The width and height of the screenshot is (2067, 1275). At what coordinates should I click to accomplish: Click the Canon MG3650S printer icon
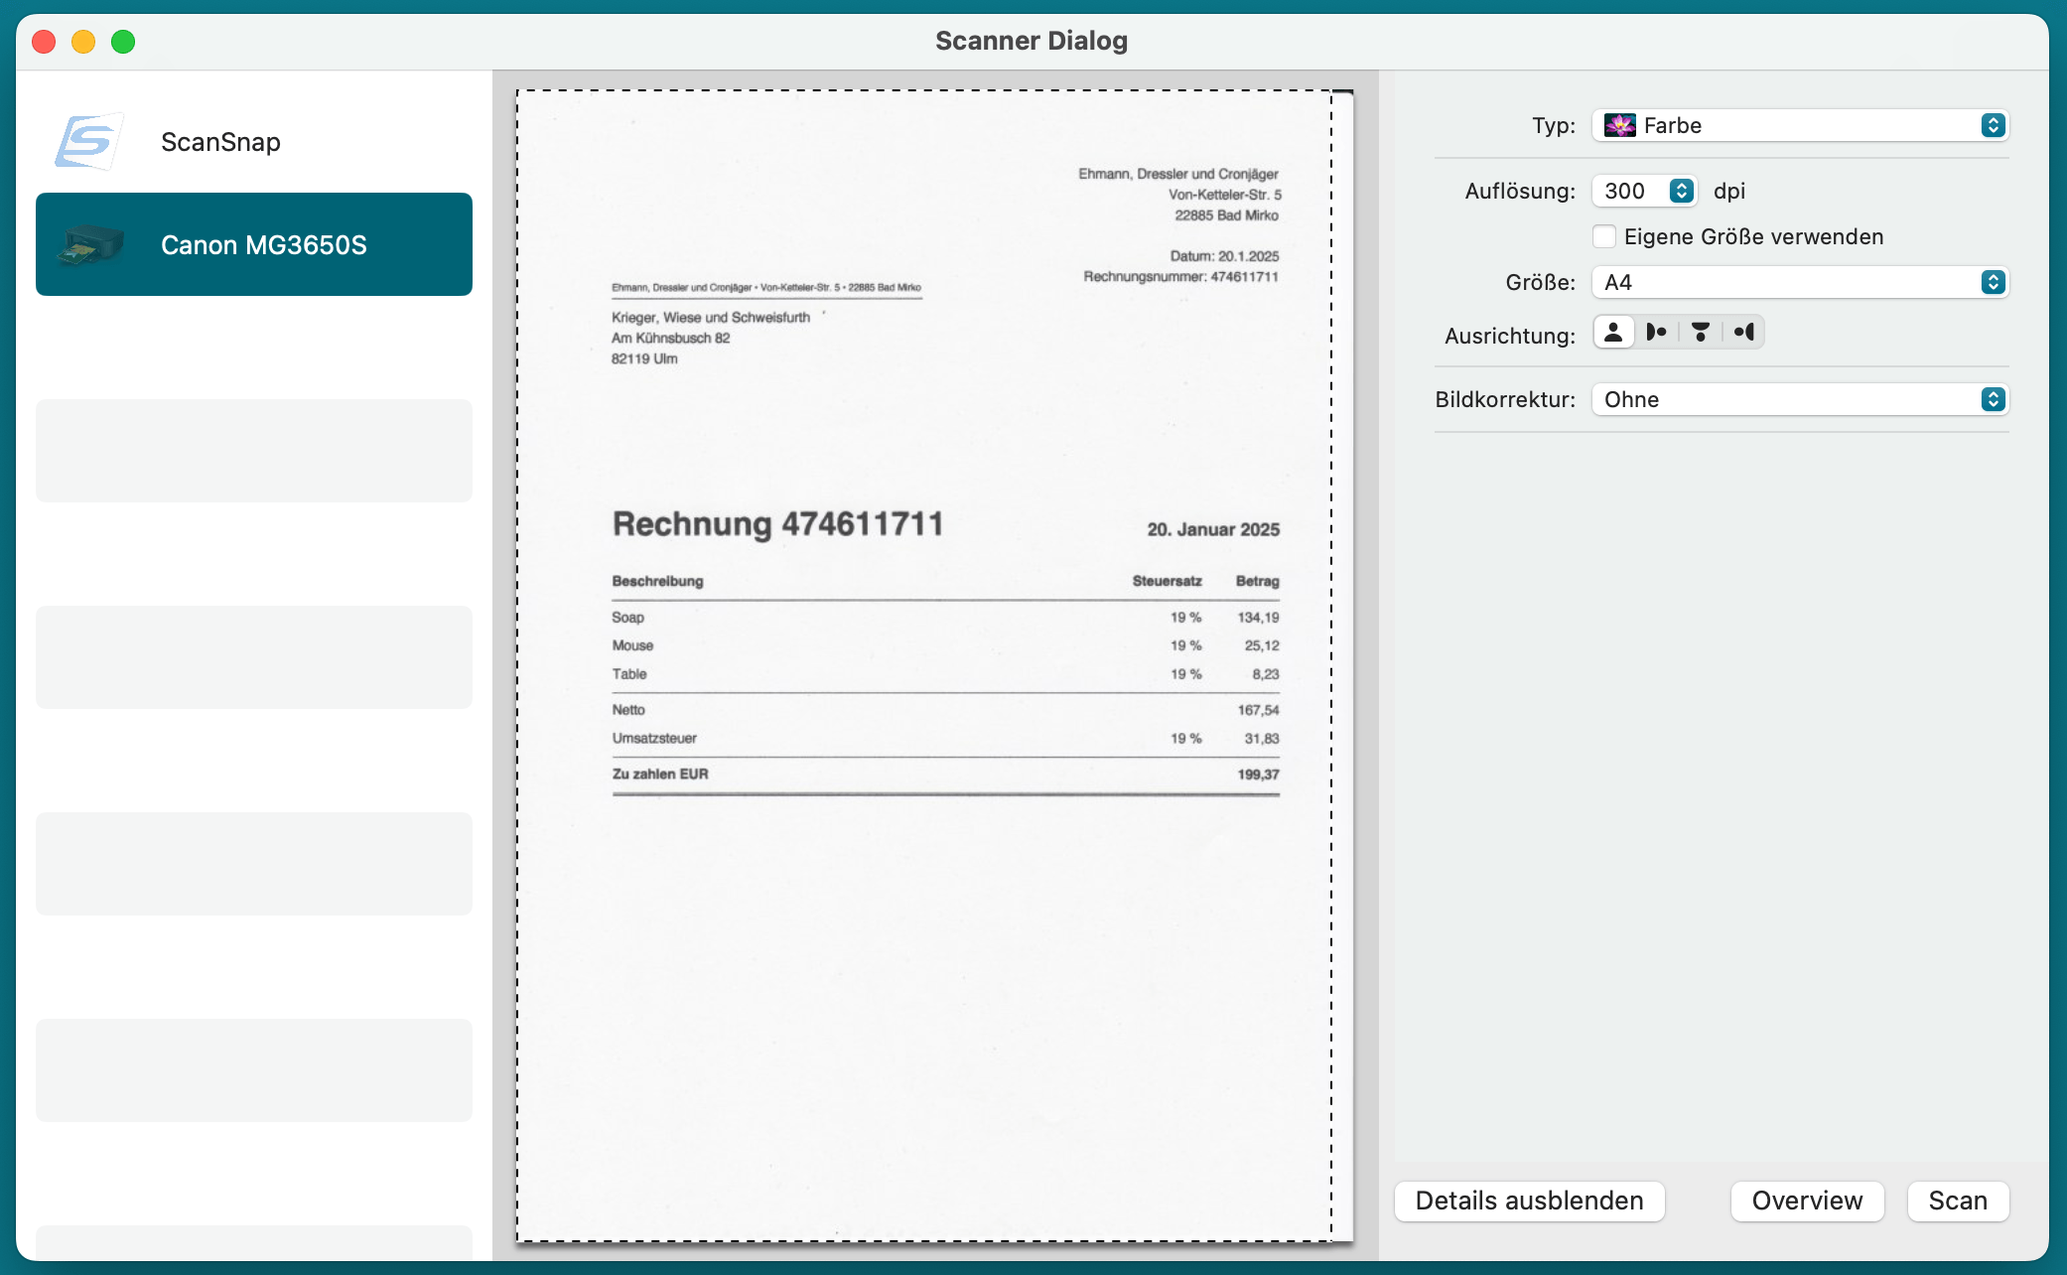(90, 244)
